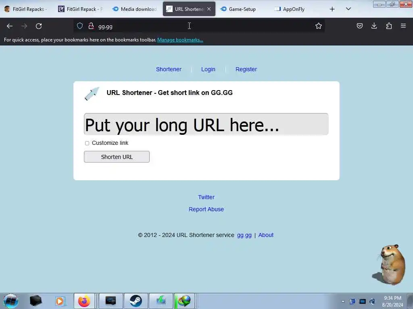View site security lock information
Image resolution: width=413 pixels, height=309 pixels.
(x=91, y=26)
